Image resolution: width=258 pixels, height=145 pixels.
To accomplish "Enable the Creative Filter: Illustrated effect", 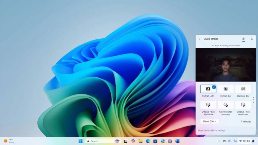I will pos(208,105).
